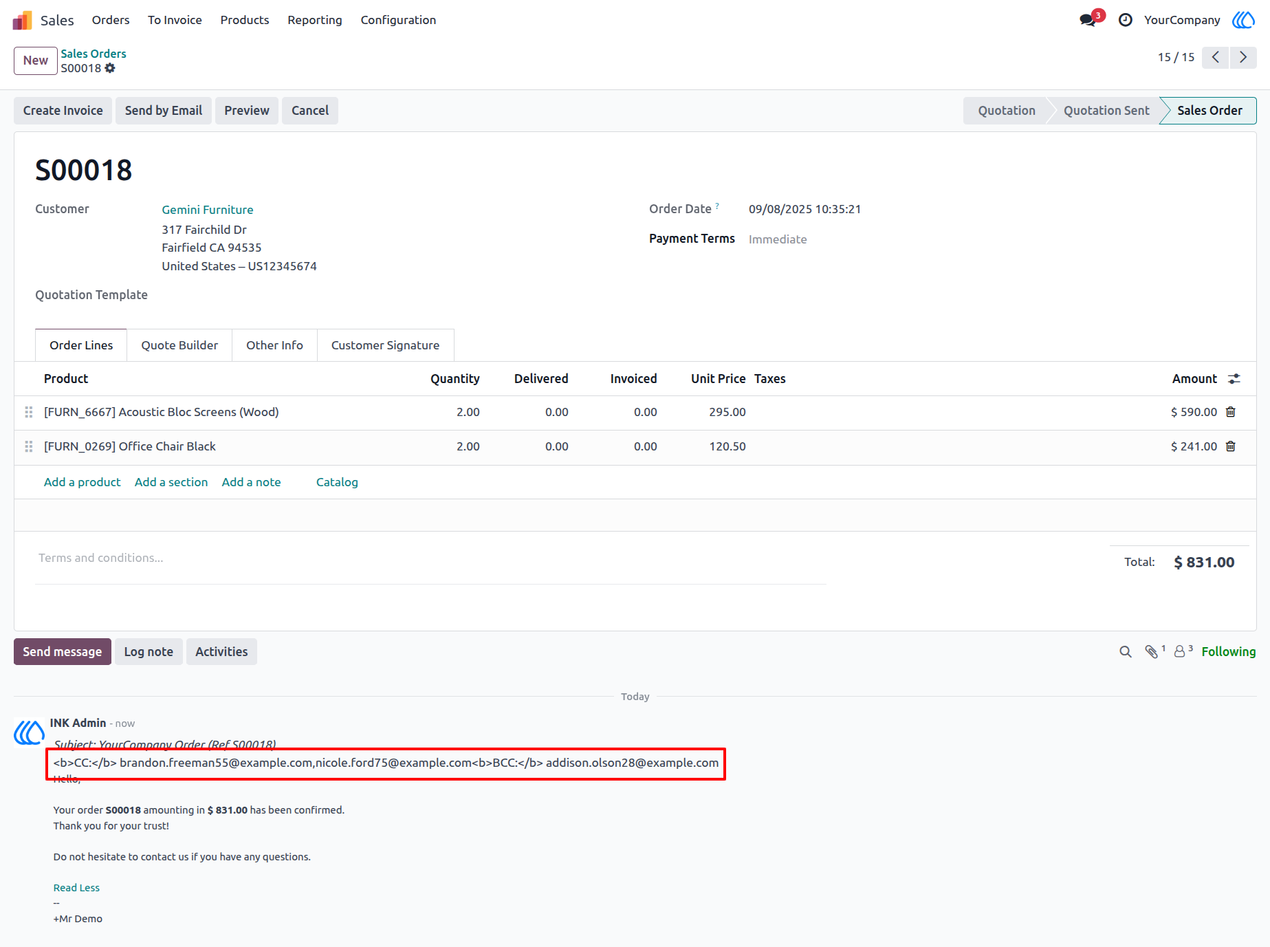Open the conversations chat notification icon
Image resolution: width=1270 pixels, height=947 pixels.
pos(1088,20)
